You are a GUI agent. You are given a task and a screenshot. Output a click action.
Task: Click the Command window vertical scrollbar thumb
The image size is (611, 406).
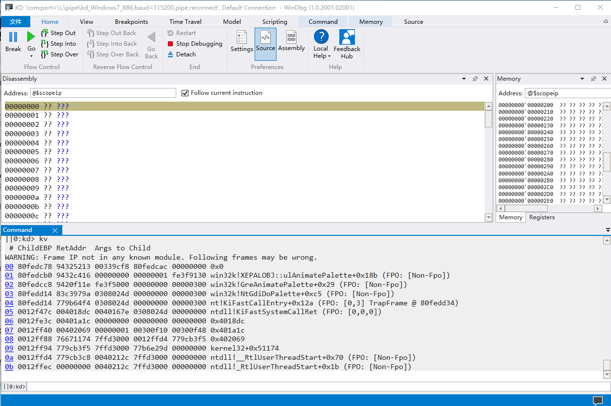(607, 365)
